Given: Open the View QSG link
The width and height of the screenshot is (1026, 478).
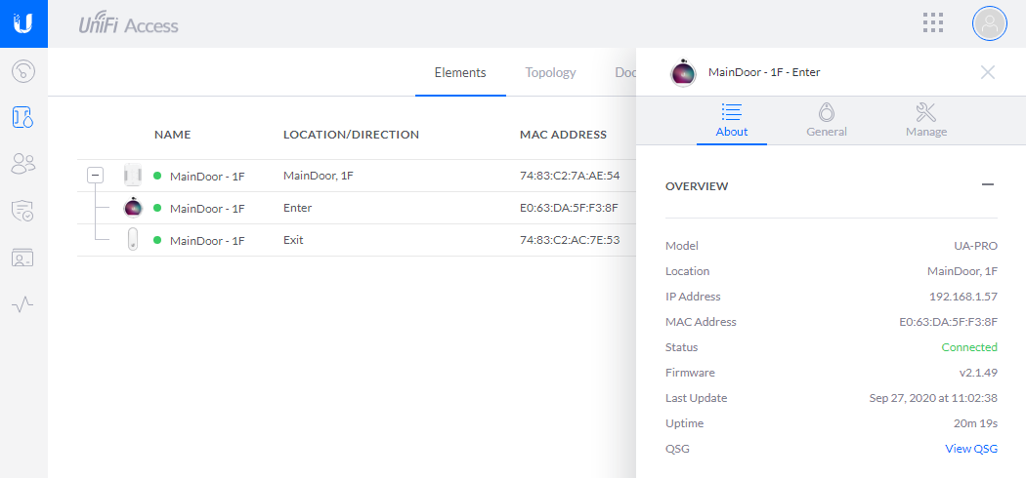Looking at the screenshot, I should [971, 449].
